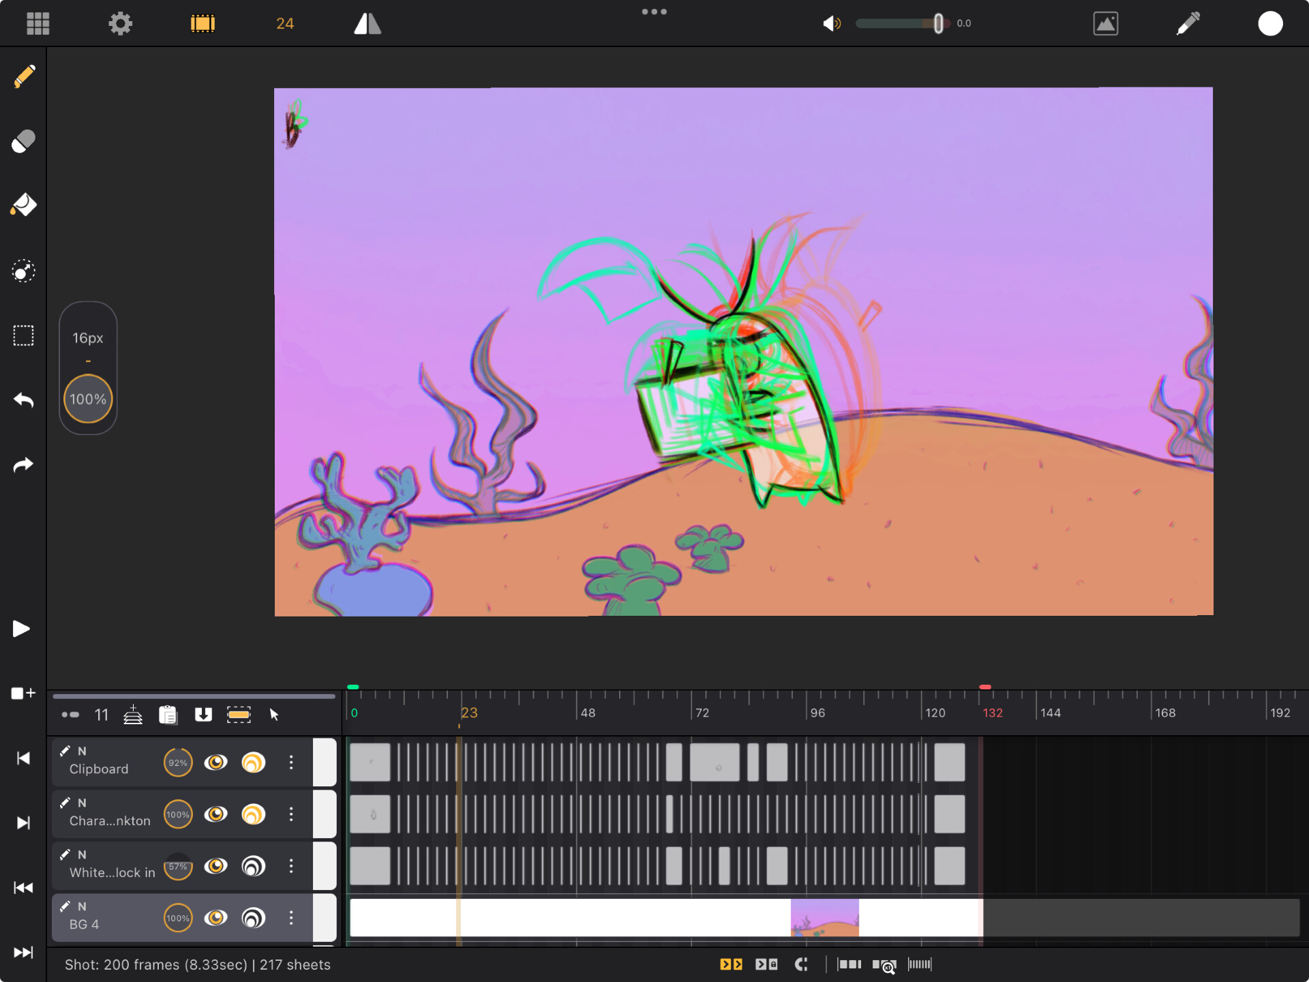Image resolution: width=1309 pixels, height=982 pixels.
Task: Select the rectangular selection tool
Action: coord(22,335)
